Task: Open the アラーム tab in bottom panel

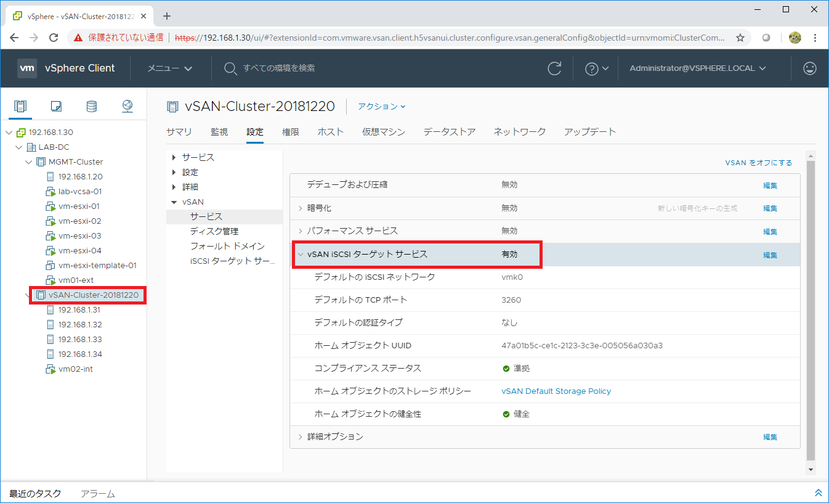Action: 98,494
